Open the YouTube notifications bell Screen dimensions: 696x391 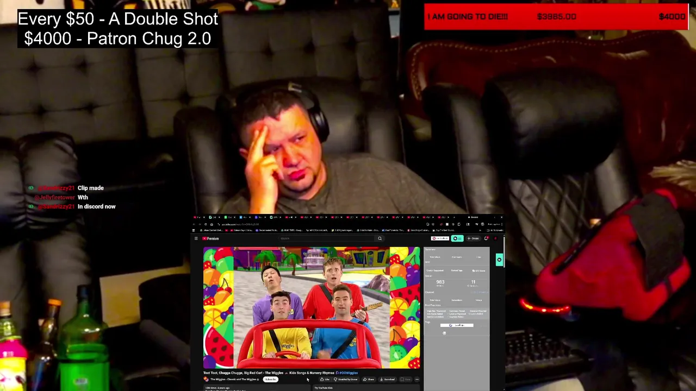[486, 238]
